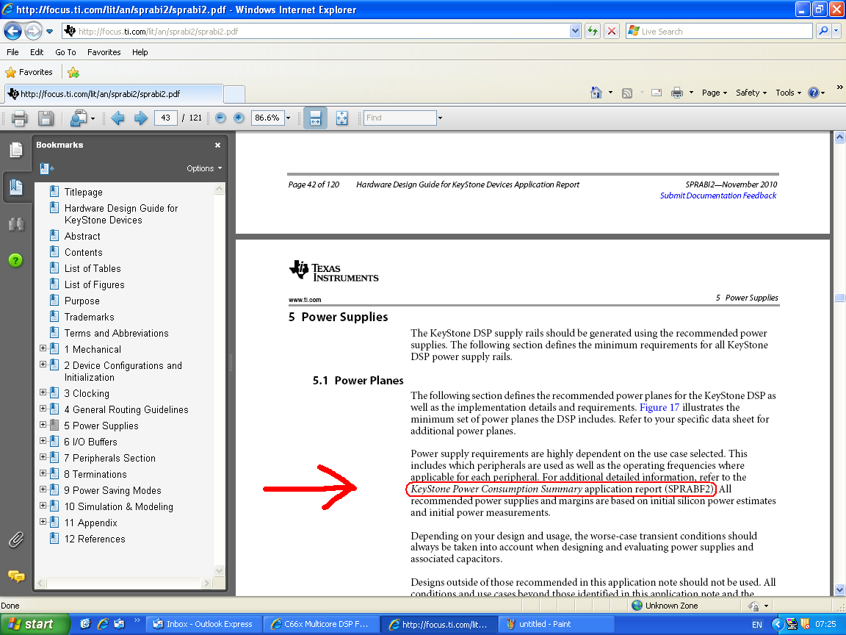Screen dimensions: 846x635
Task: Open the Help menu
Action: pyautogui.click(x=140, y=52)
